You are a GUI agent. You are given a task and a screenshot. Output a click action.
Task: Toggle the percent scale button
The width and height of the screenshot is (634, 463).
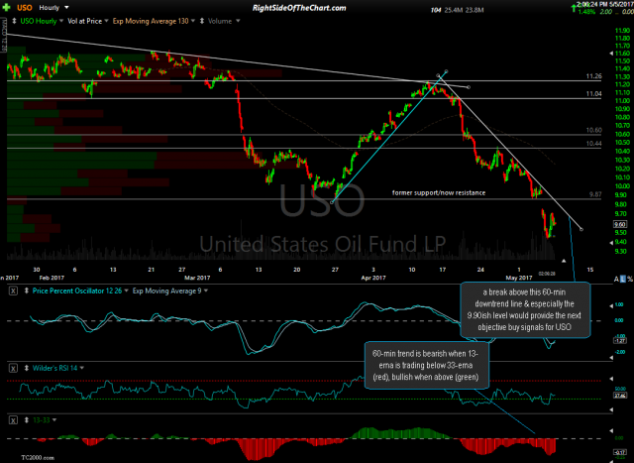click(x=630, y=280)
